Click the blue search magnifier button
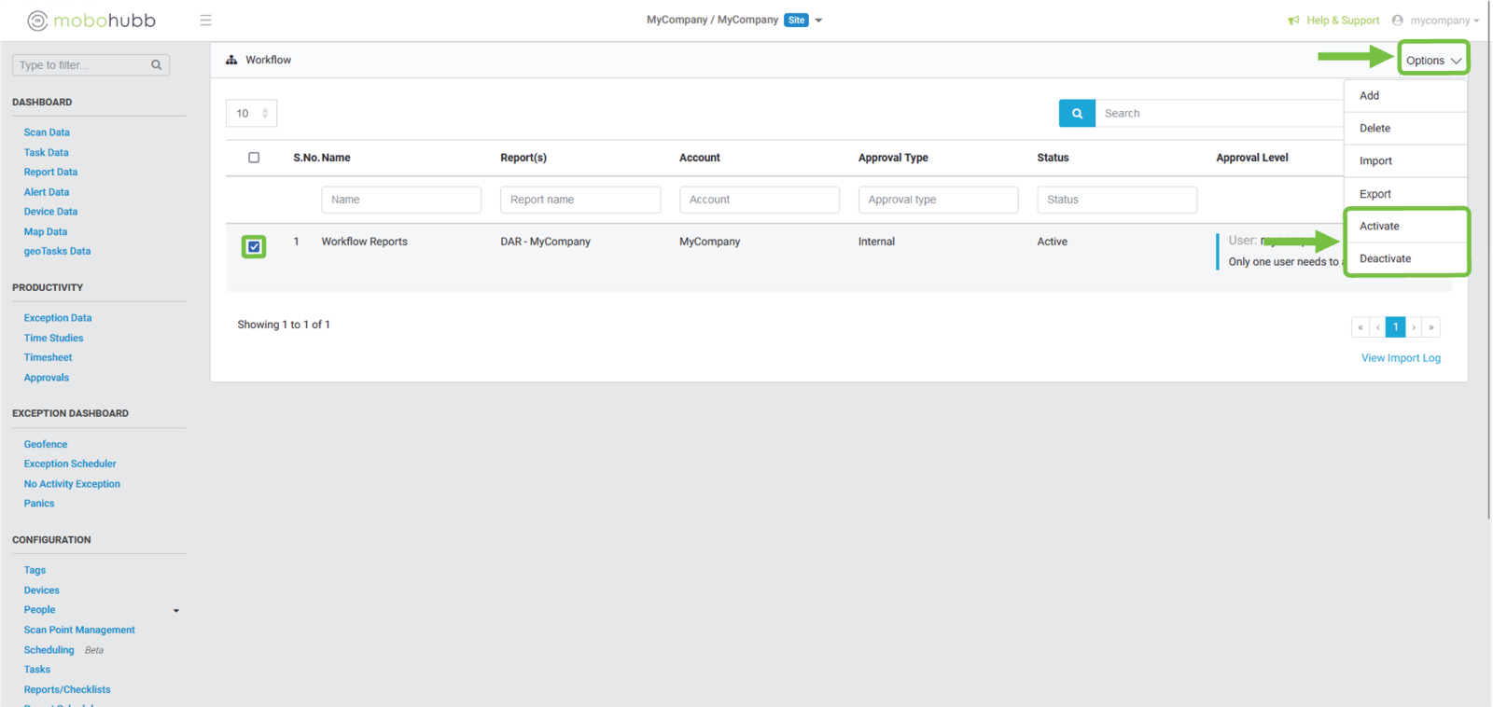 pos(1077,113)
